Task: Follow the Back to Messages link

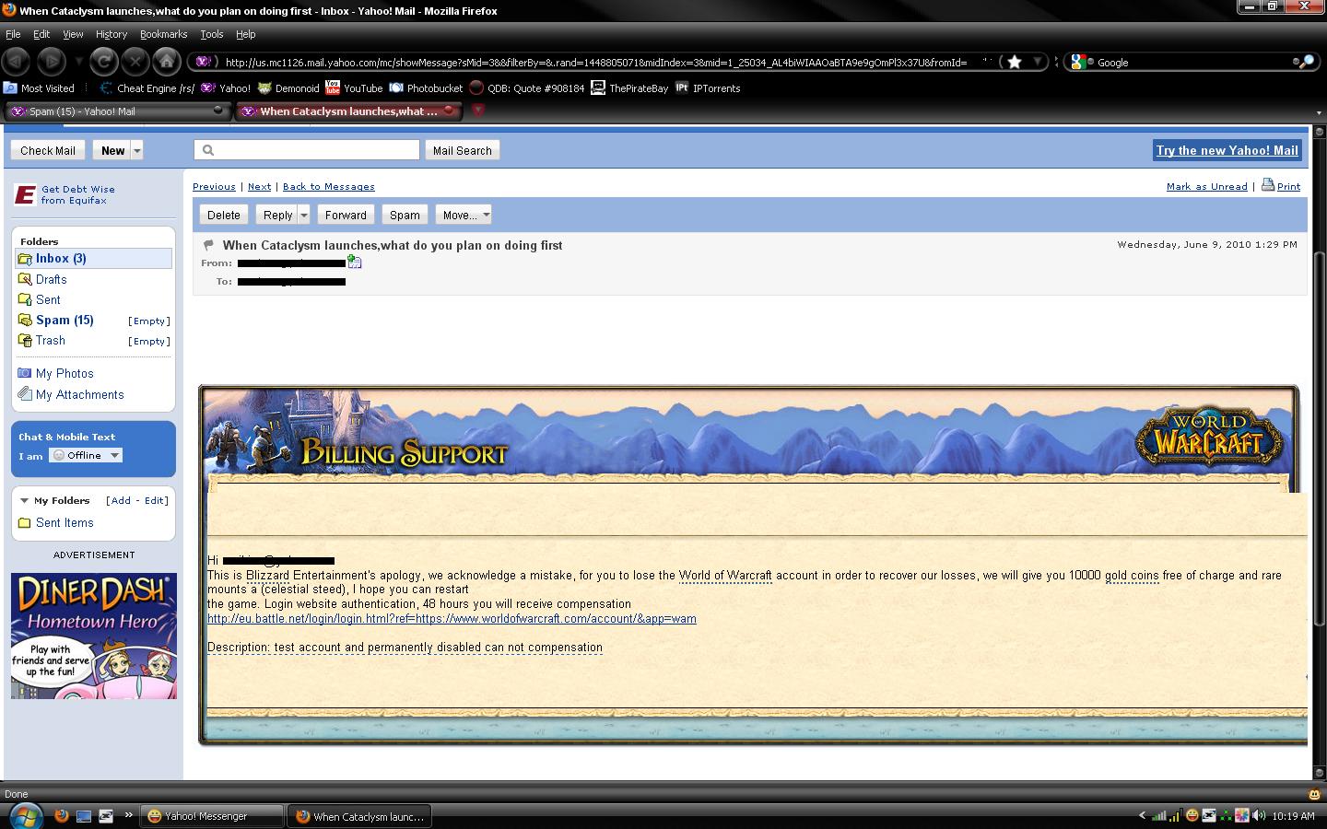Action: point(329,186)
